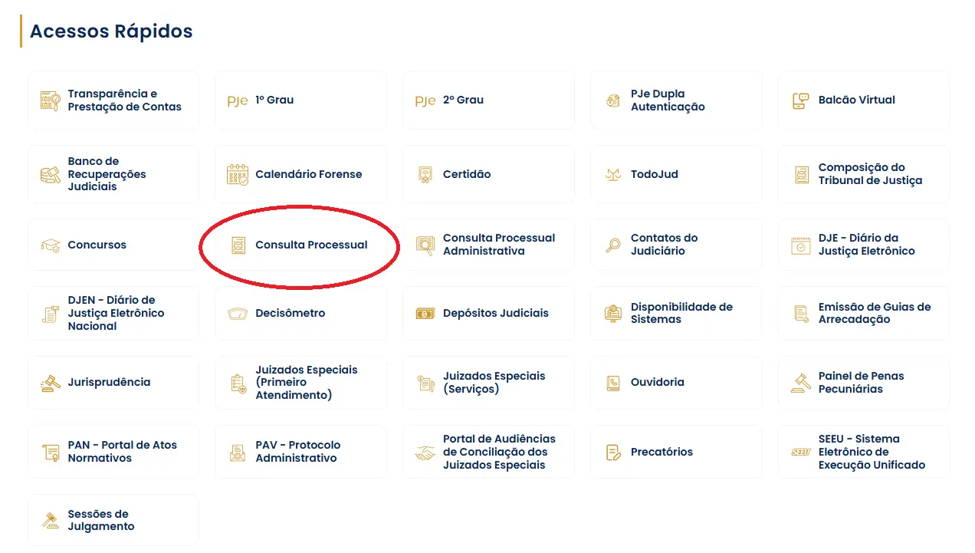Click the Concursos graduation cap icon

50,245
